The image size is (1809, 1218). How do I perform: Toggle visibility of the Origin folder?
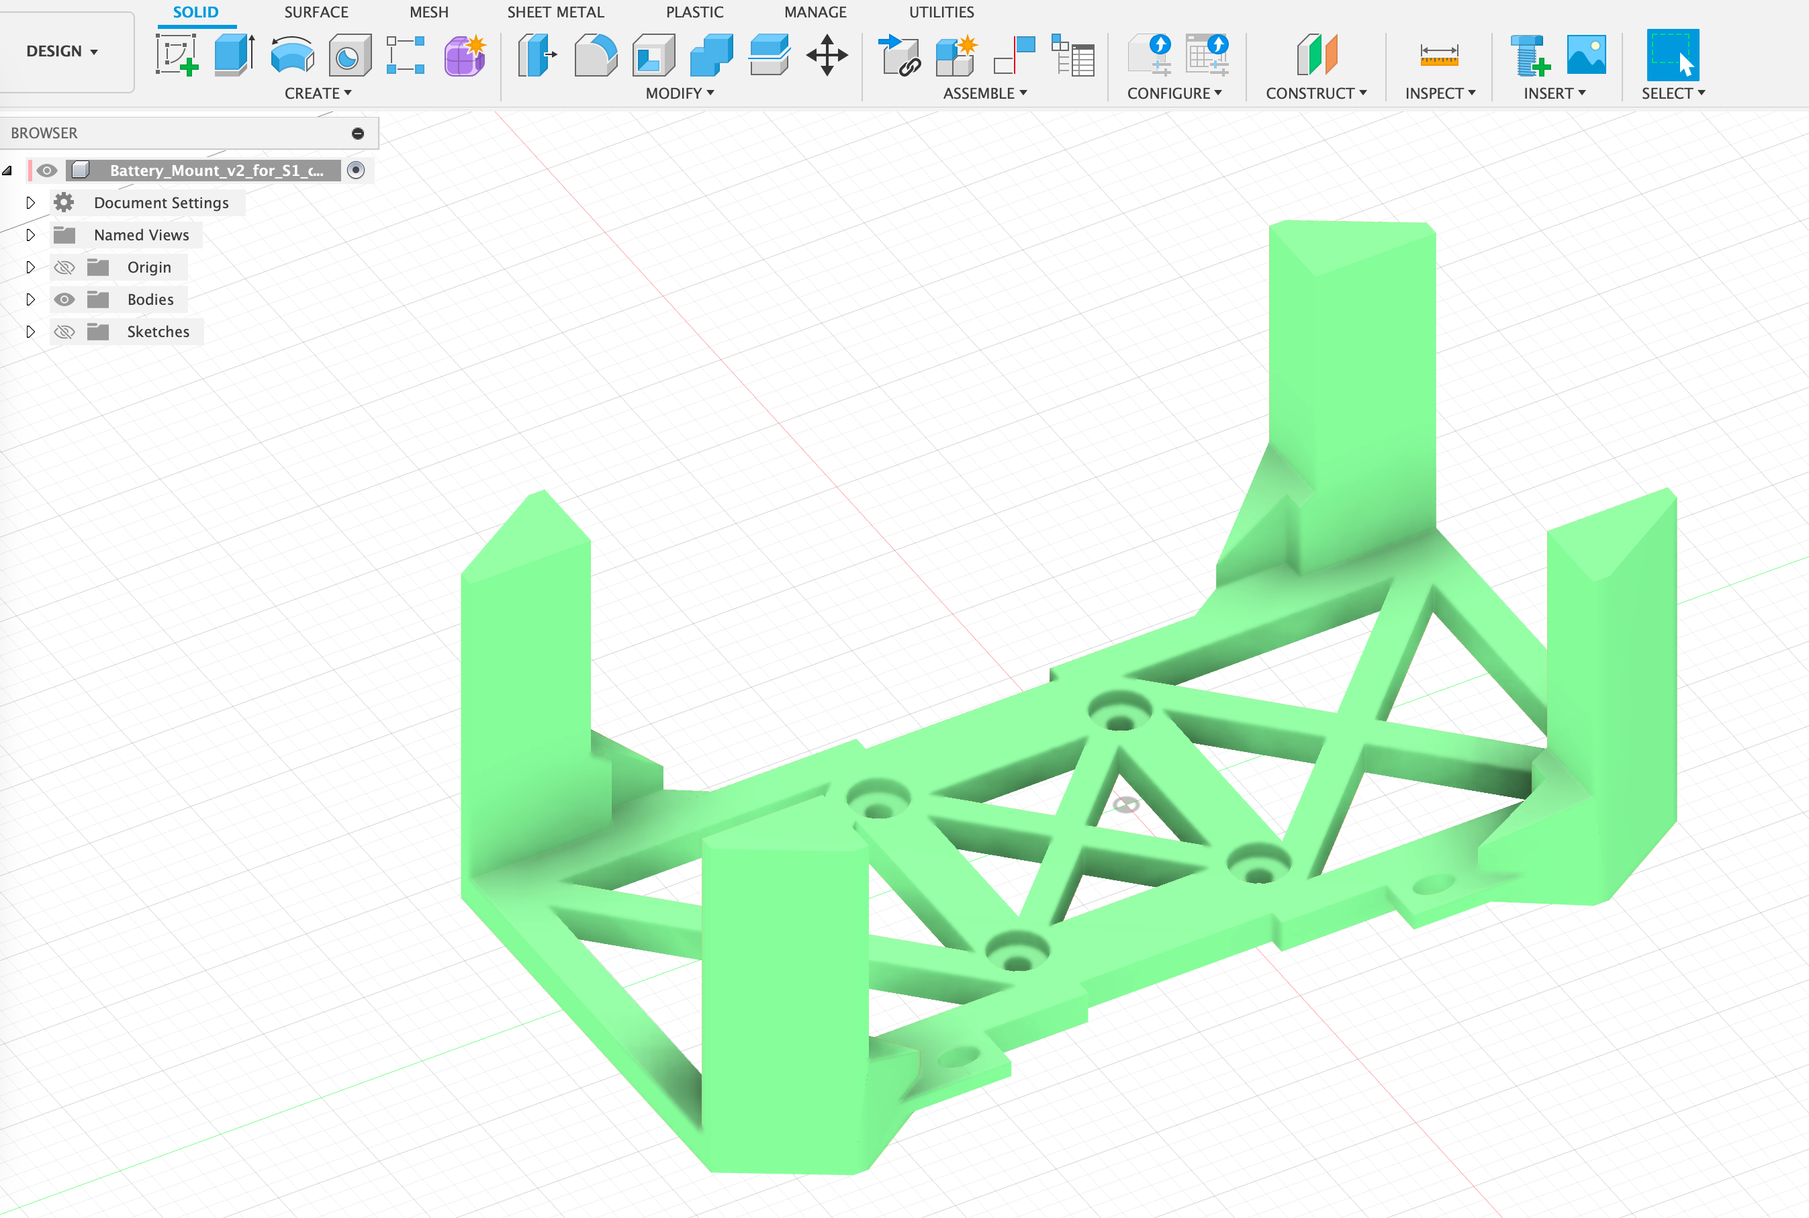coord(64,267)
